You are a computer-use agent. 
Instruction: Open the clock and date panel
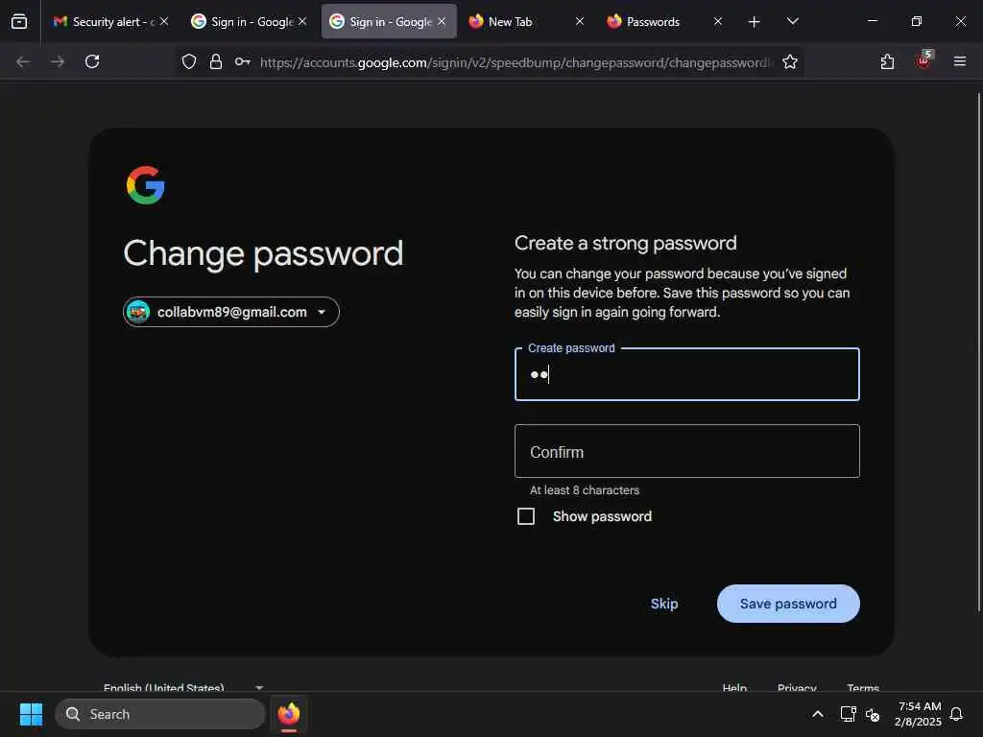pyautogui.click(x=919, y=714)
